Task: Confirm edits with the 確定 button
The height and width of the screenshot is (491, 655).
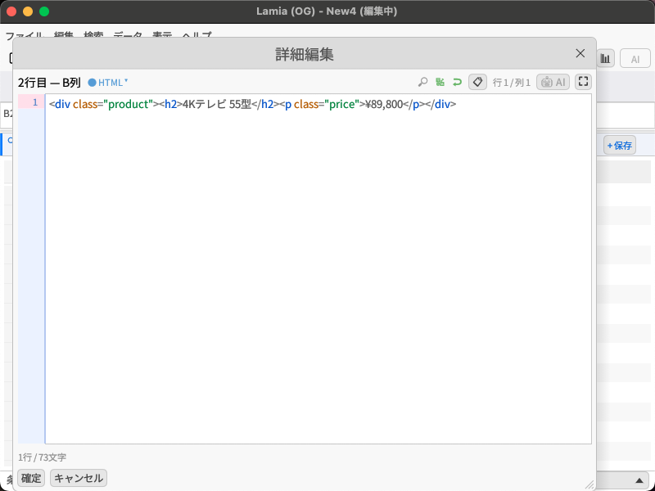Action: click(x=31, y=478)
